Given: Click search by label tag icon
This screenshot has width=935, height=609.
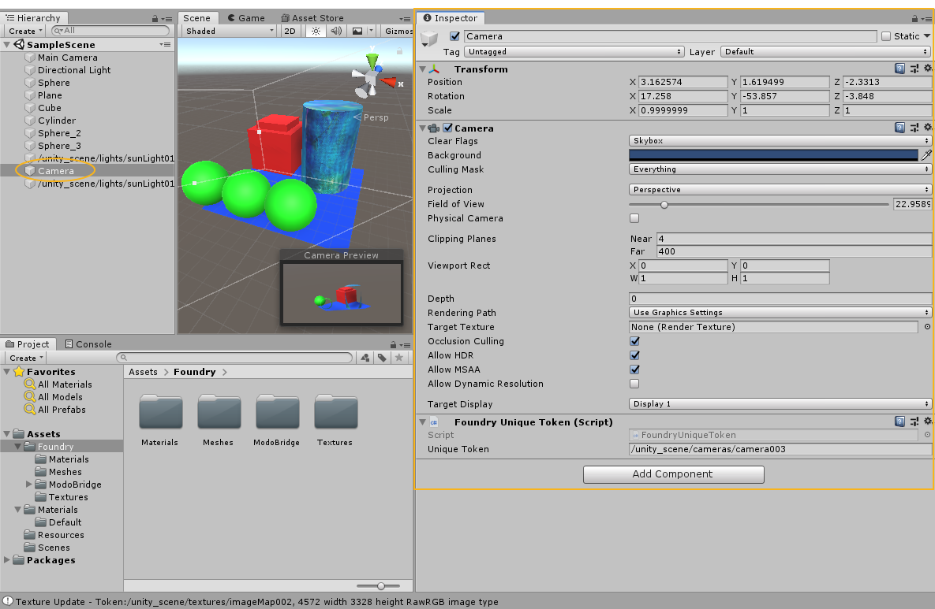Looking at the screenshot, I should 382,358.
